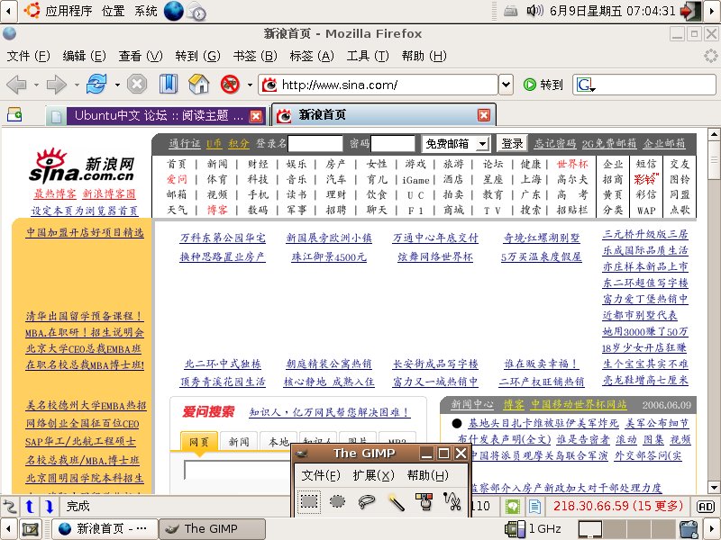Open the 忘记密码 link

click(555, 144)
